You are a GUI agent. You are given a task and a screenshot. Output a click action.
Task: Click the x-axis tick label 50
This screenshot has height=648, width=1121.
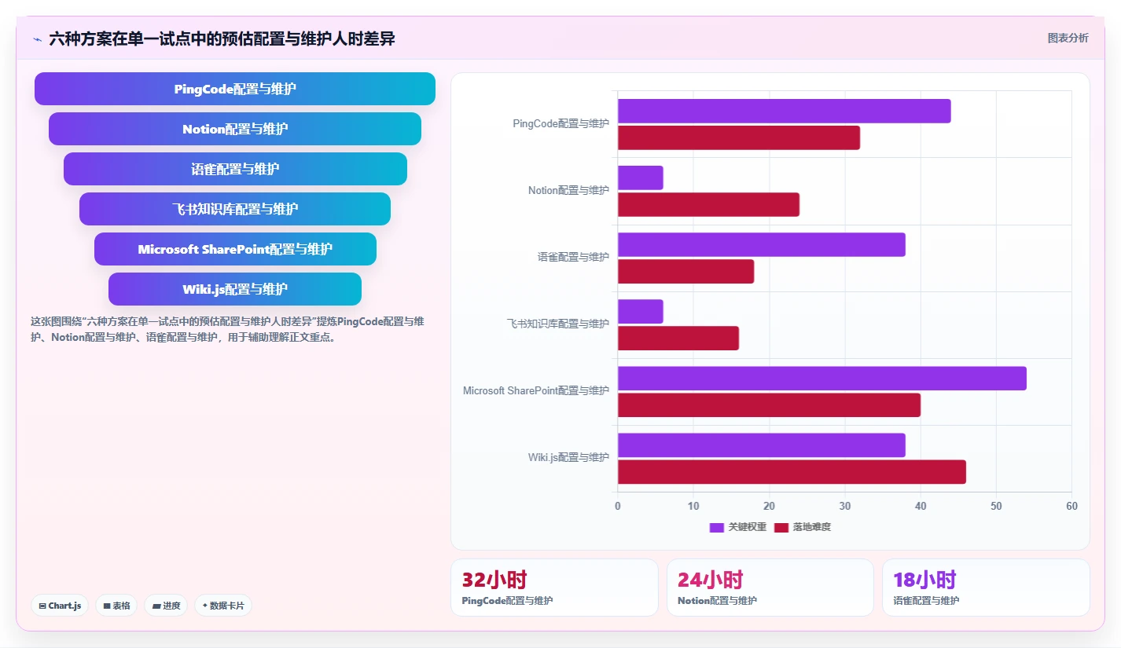(996, 507)
